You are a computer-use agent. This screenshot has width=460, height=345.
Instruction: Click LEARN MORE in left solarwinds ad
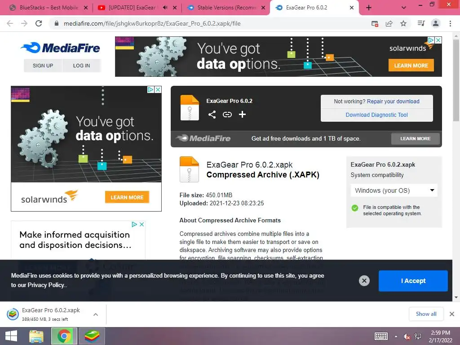127,197
